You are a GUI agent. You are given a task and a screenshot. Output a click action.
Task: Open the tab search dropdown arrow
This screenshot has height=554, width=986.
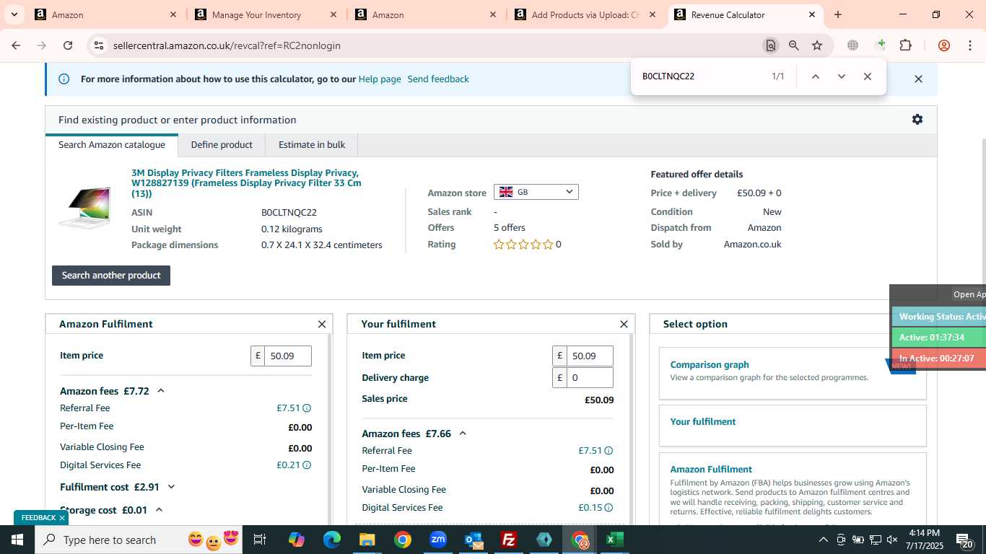pyautogui.click(x=14, y=14)
